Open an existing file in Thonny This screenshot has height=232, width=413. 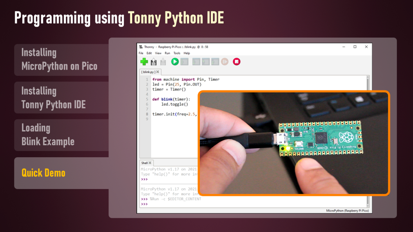tap(153, 61)
